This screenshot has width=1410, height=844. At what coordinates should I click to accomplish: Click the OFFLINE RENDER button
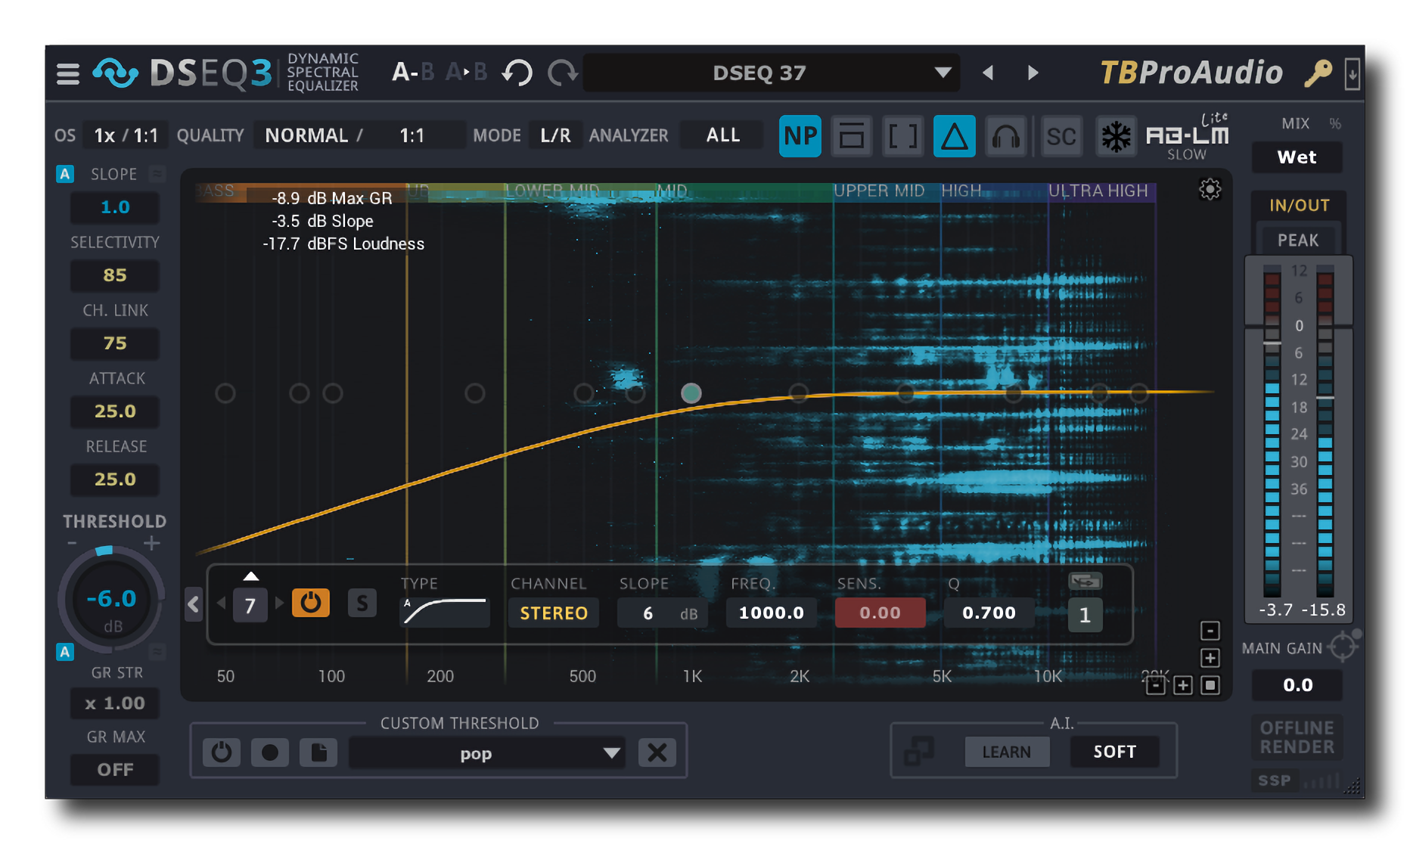pyautogui.click(x=1297, y=737)
